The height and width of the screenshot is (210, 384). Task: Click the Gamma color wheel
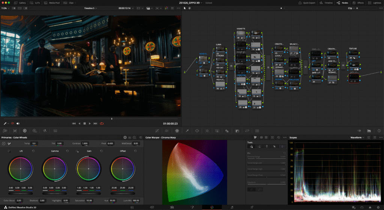pos(55,169)
